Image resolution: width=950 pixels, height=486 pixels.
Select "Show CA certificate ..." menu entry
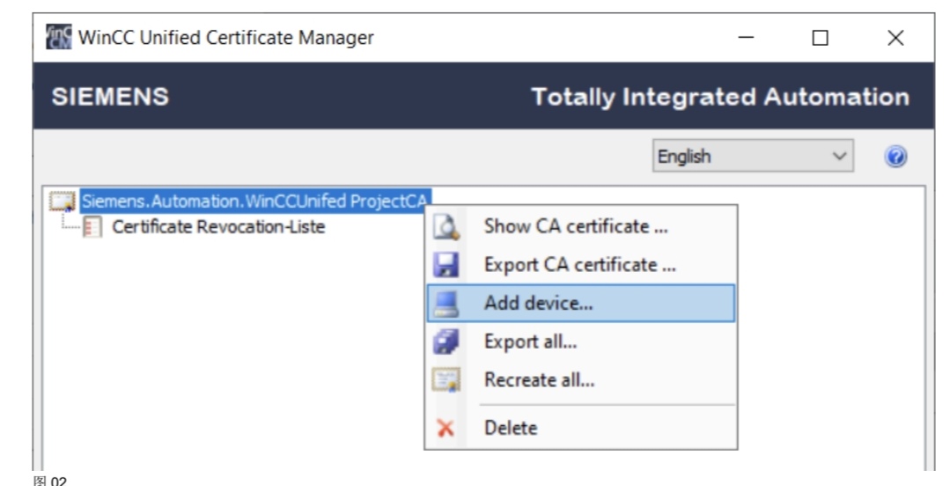[x=576, y=226]
